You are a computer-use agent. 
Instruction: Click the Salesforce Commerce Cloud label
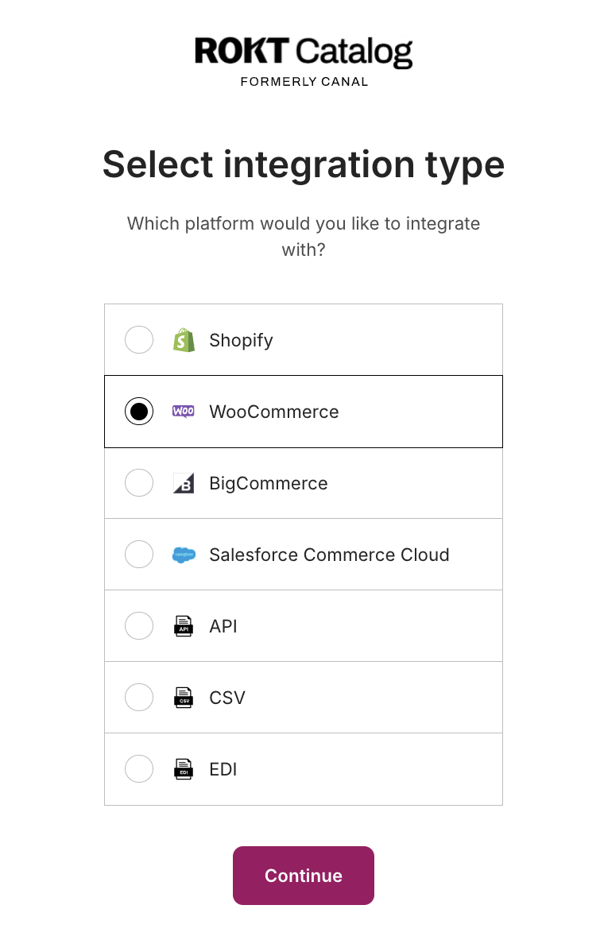pos(329,555)
